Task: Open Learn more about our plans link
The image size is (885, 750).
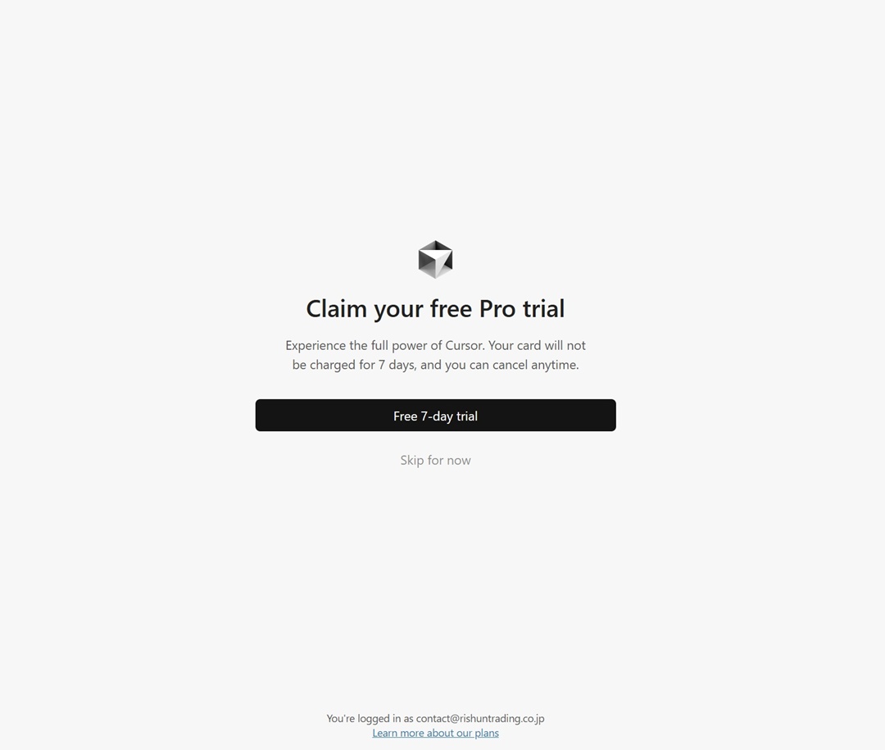Action: coord(435,733)
